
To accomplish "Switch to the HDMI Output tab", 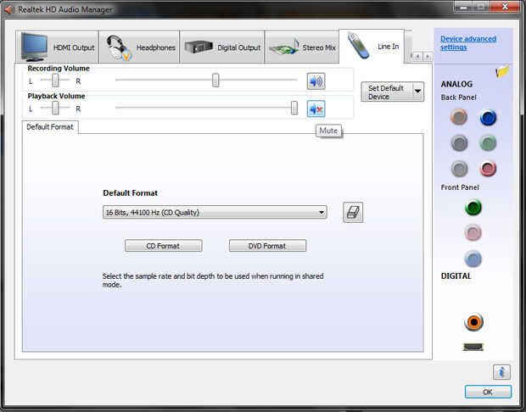I will [x=57, y=47].
